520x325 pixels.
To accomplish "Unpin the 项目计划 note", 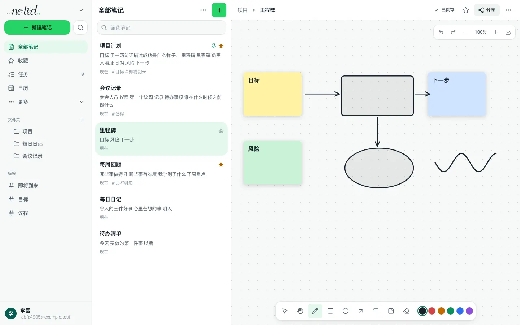I will click(214, 46).
